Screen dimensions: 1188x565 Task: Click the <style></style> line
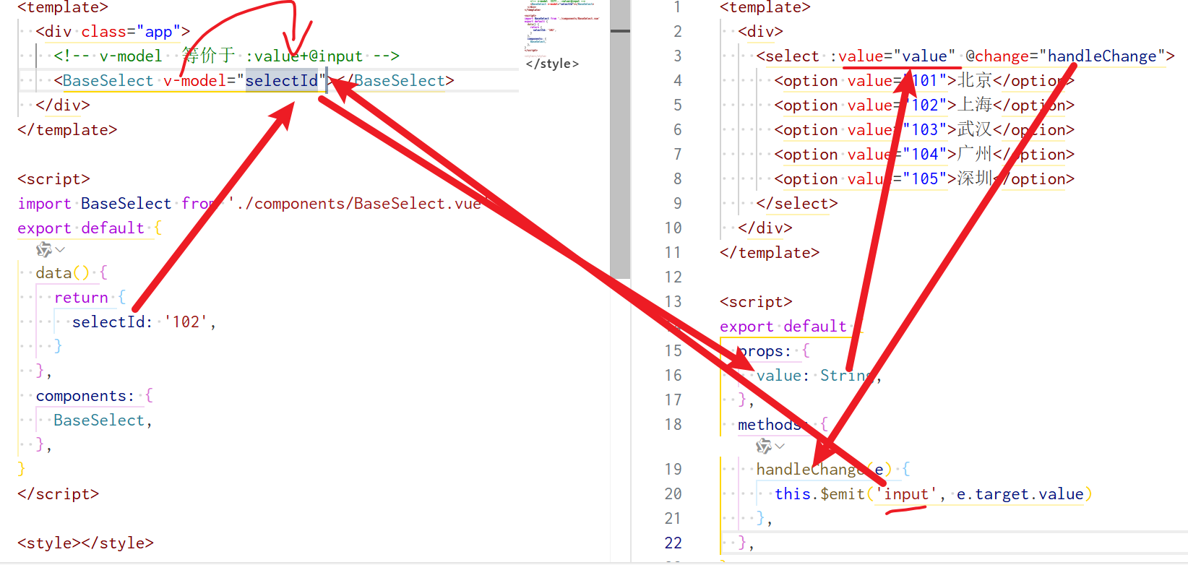(86, 543)
